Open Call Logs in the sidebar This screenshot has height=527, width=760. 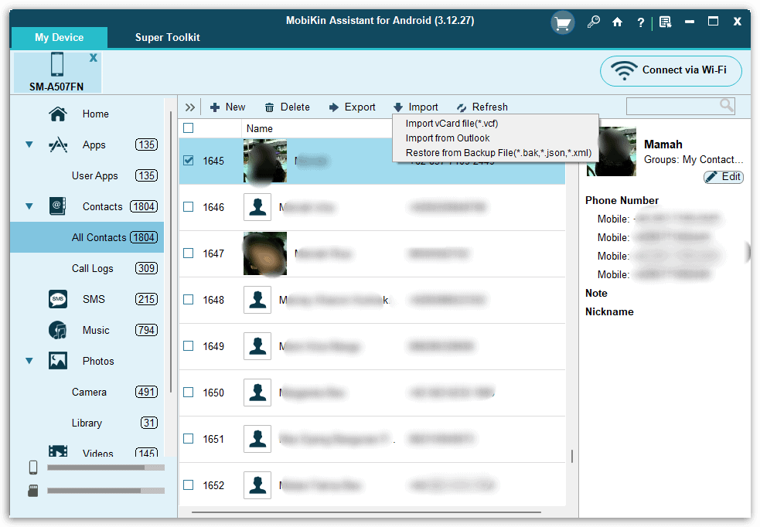93,268
